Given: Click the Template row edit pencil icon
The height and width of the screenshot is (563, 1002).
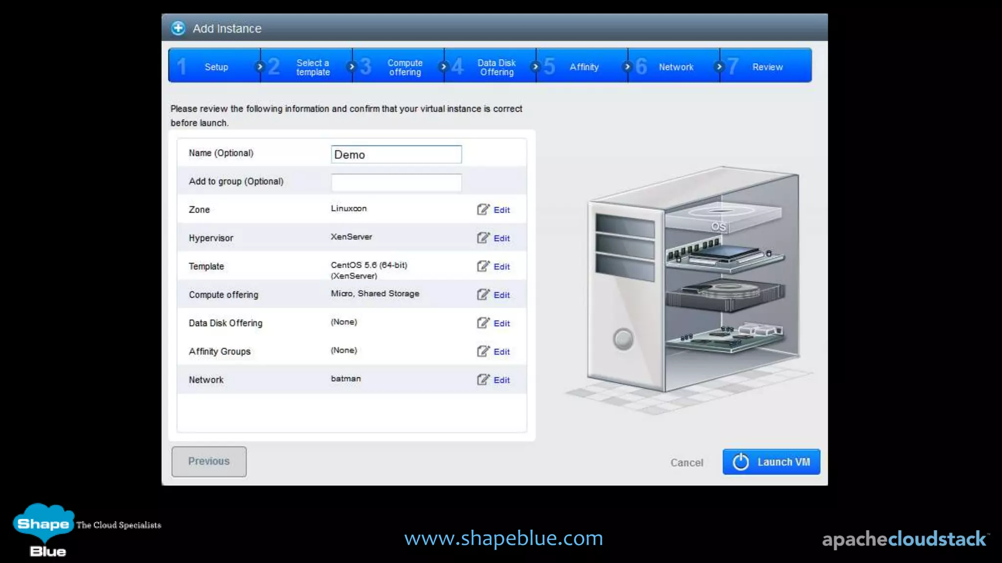Looking at the screenshot, I should tap(483, 266).
